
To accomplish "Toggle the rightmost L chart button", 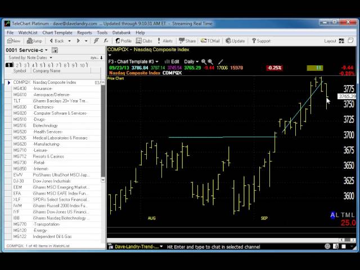I will pos(353,215).
